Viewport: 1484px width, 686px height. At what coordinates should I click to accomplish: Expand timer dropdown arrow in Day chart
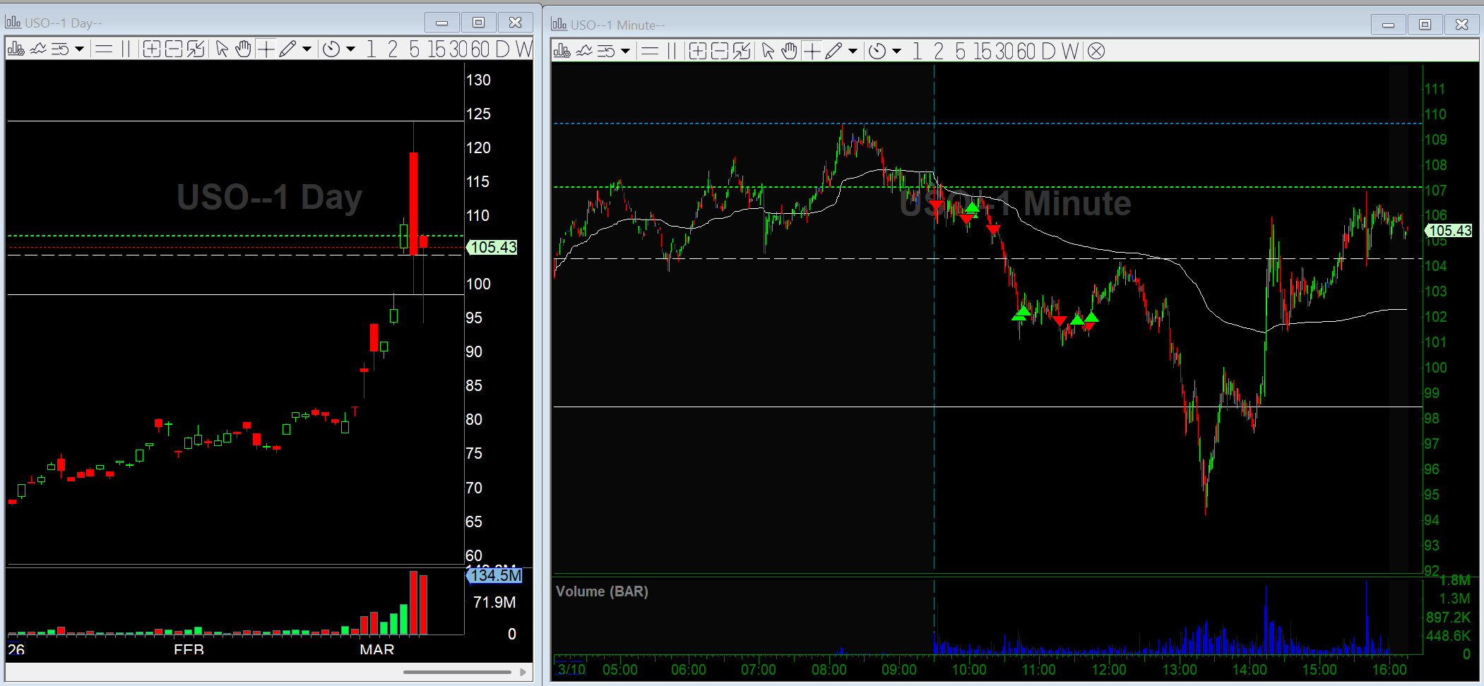[x=350, y=49]
